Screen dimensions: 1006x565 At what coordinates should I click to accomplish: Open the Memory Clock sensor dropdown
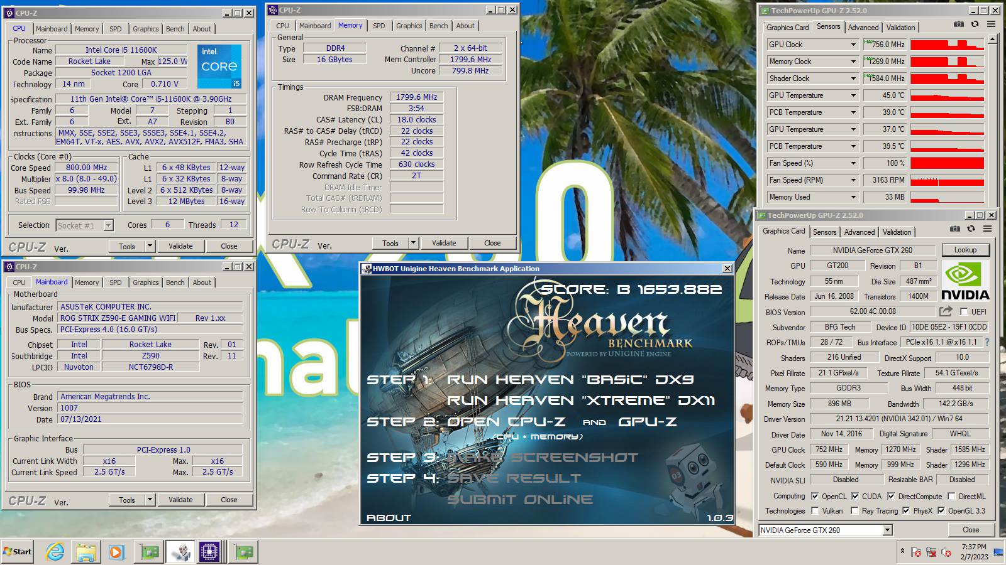tap(853, 62)
